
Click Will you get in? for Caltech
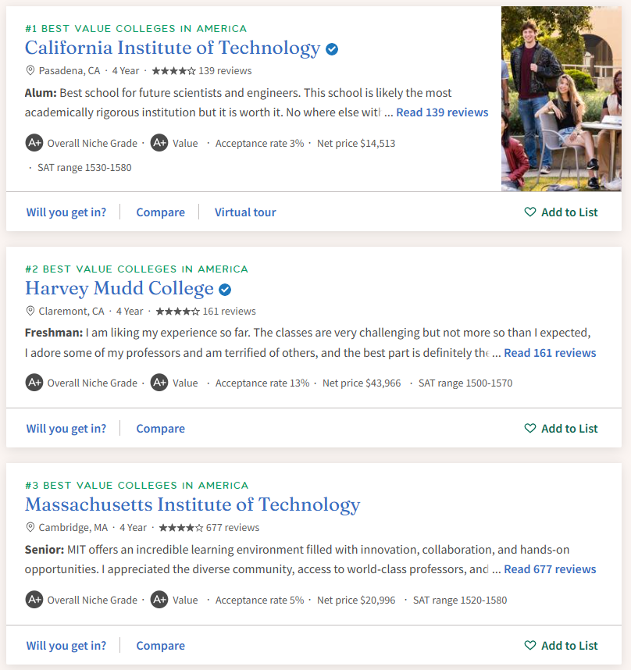tap(66, 212)
